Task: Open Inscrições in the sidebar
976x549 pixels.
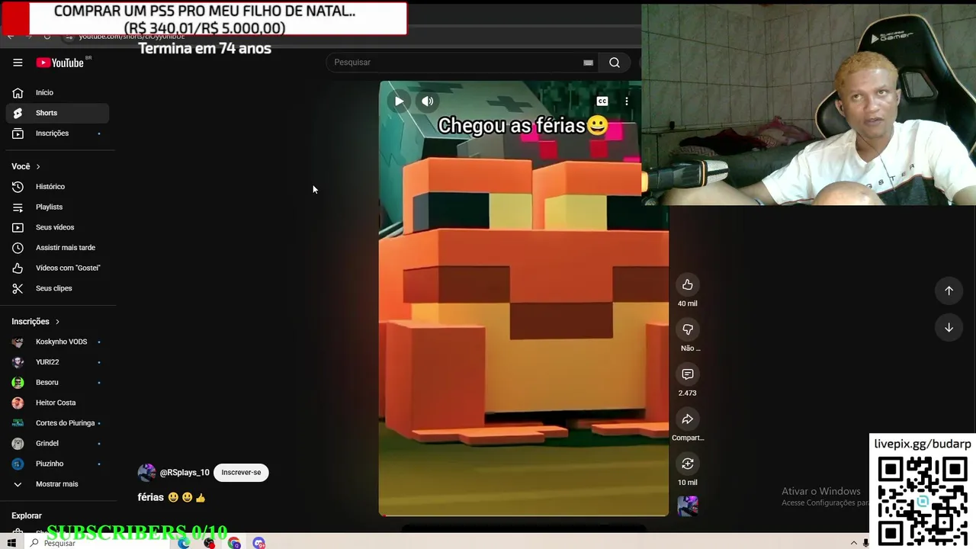Action: (58, 133)
